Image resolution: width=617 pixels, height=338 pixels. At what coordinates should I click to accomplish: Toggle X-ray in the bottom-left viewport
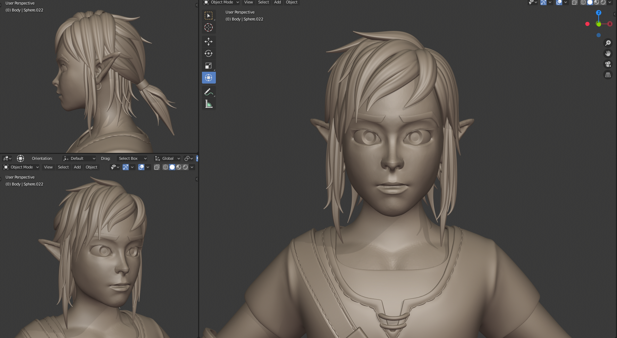pyautogui.click(x=157, y=167)
